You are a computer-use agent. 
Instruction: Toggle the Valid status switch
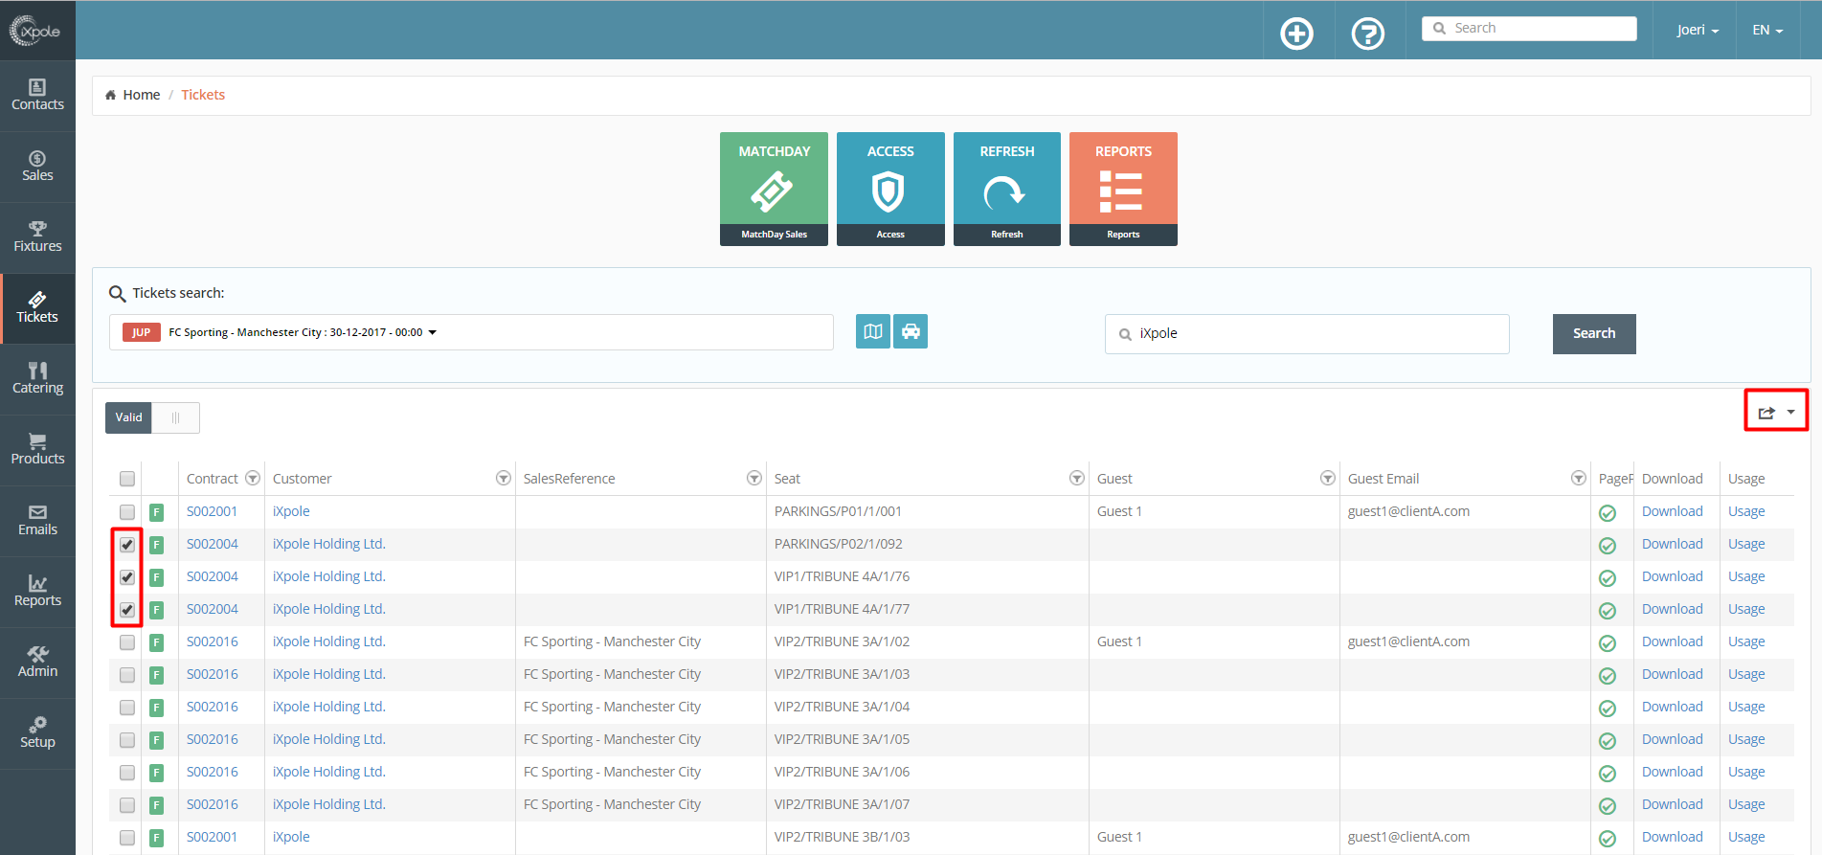152,417
